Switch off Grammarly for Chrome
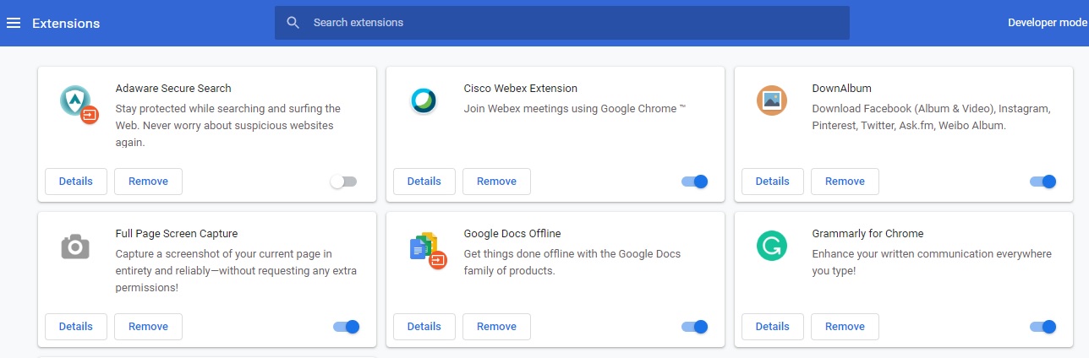This screenshot has height=358, width=1089. [1043, 327]
